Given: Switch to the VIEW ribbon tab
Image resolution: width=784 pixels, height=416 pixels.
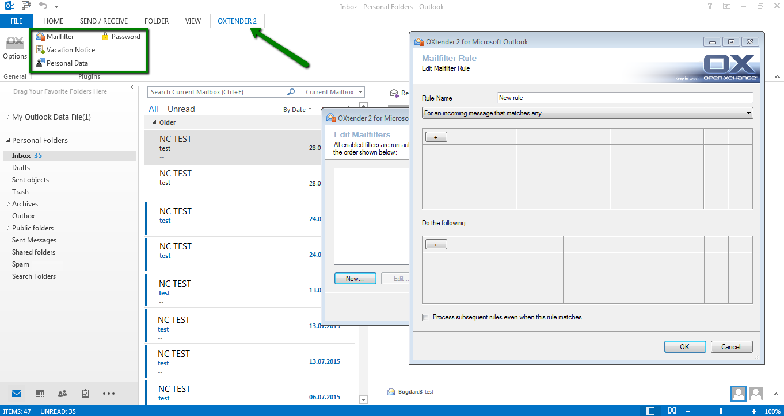Looking at the screenshot, I should click(193, 21).
